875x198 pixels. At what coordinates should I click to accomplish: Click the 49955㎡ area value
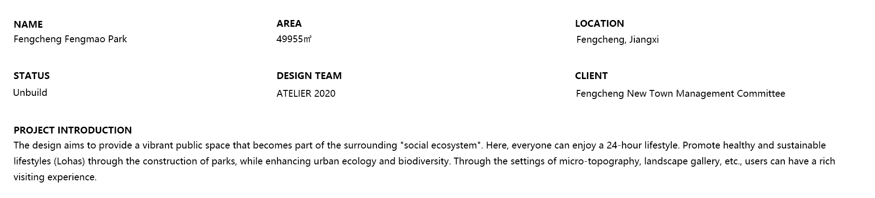pos(293,39)
